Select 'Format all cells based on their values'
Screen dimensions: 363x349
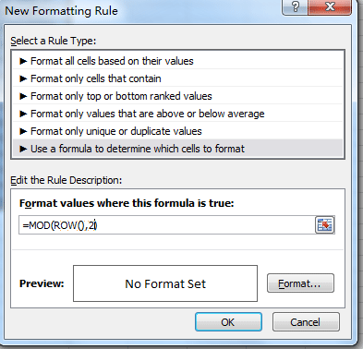[177, 61]
